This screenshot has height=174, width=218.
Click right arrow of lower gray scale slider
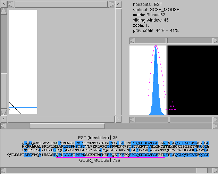[215, 120]
